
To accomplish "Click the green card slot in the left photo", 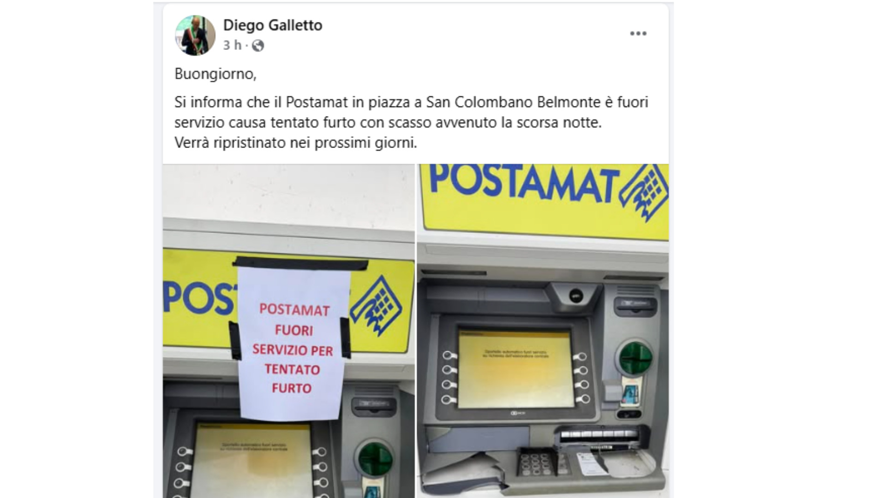I will (376, 459).
